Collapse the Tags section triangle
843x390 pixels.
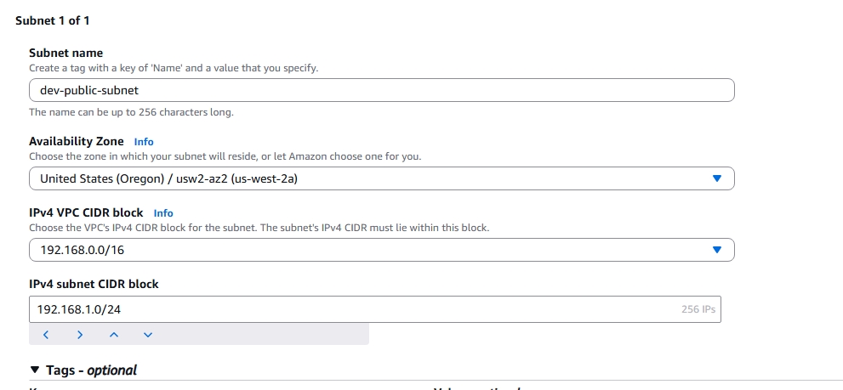pyautogui.click(x=35, y=370)
